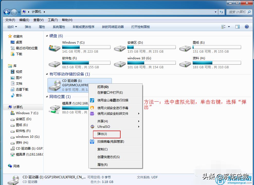Click the UltraISO icon in context menu

92,126
